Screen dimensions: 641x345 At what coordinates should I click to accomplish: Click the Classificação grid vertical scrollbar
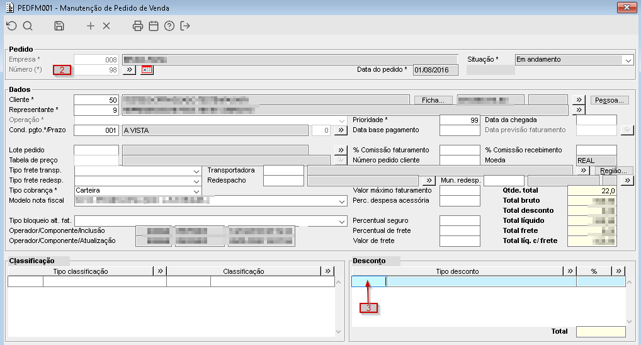click(339, 307)
